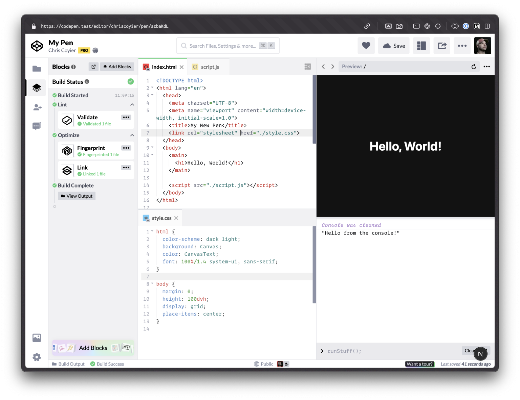Click the console command input

click(389, 351)
